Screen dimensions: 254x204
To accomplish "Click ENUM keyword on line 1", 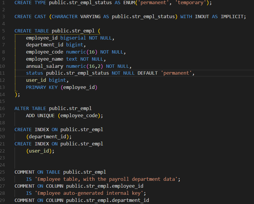I will click(129, 3).
